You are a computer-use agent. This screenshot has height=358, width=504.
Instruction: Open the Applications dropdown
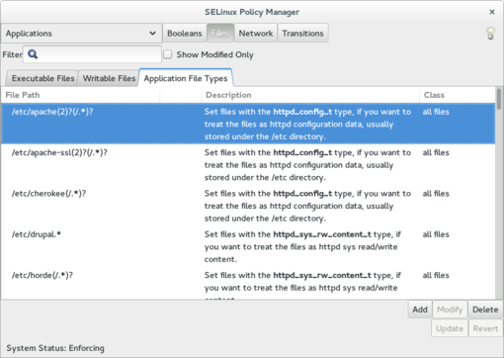click(81, 34)
